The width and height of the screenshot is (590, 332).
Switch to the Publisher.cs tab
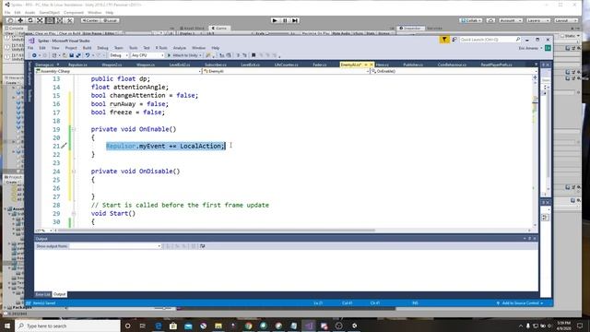tap(413, 65)
